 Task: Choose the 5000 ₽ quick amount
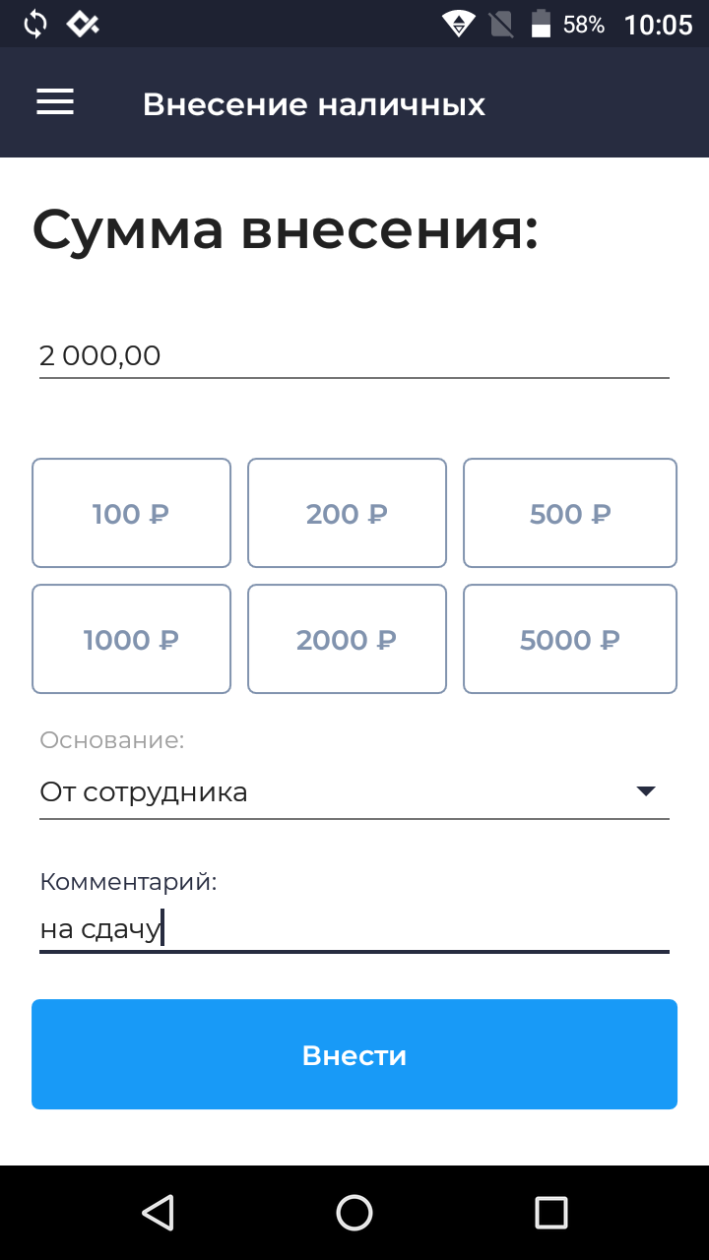click(x=570, y=639)
